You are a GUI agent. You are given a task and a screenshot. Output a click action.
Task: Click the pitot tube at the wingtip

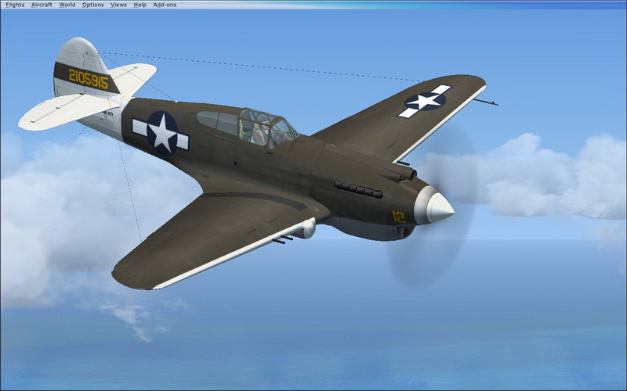pyautogui.click(x=486, y=102)
